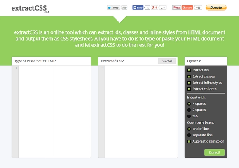This screenshot has height=168, width=239.
Task: Disable the Extract inline styles option
Action: [x=189, y=83]
